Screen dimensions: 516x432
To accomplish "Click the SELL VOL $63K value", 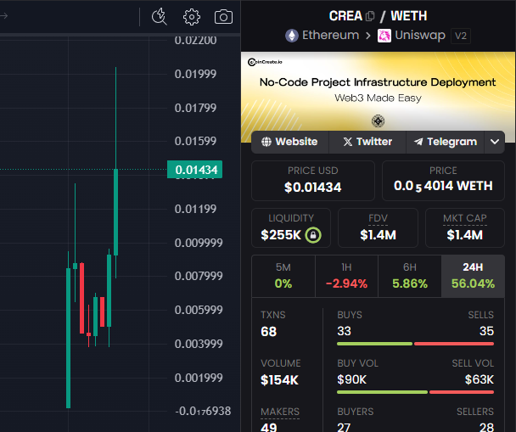I will pyautogui.click(x=480, y=379).
